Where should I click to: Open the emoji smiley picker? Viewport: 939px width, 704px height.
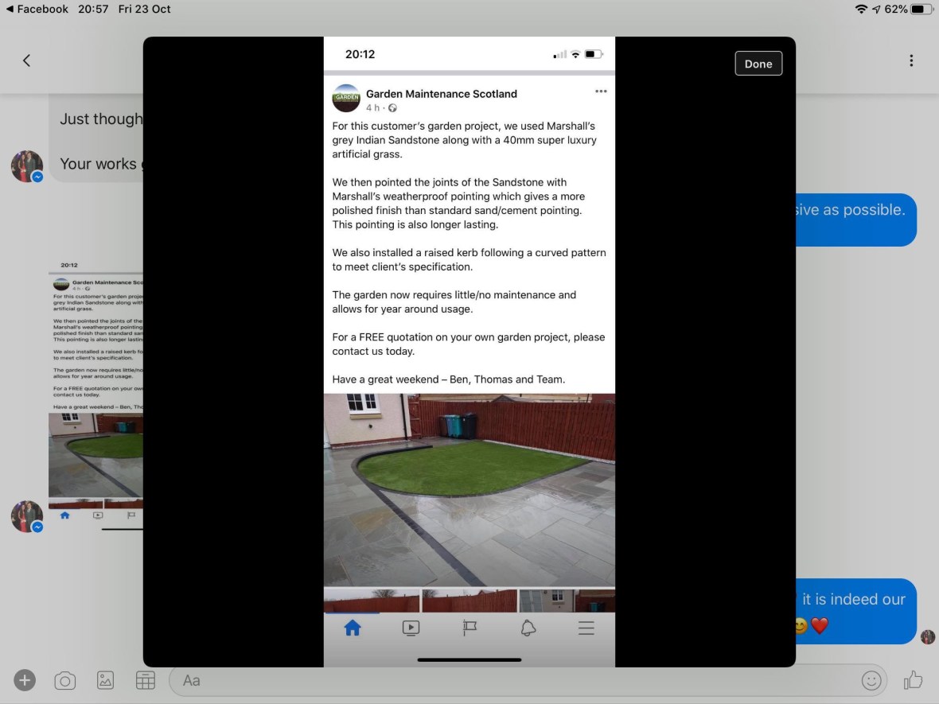(871, 680)
